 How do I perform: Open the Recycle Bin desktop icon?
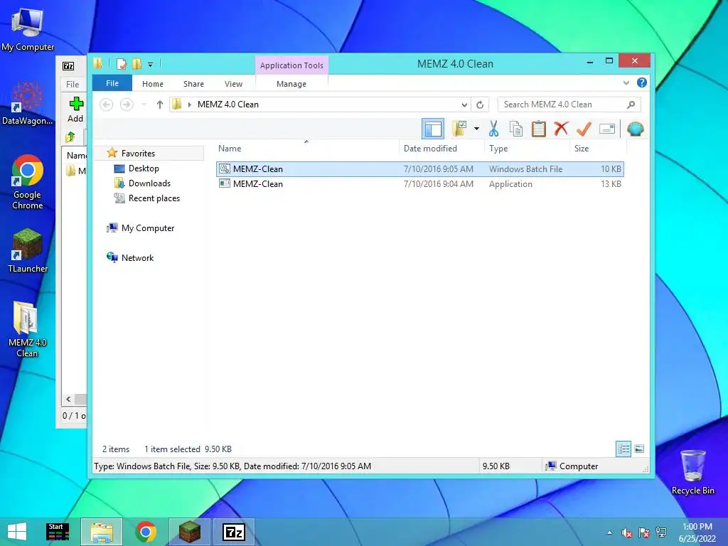(x=692, y=472)
